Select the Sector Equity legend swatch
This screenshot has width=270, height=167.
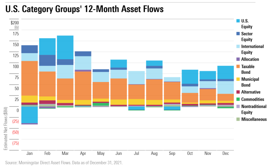tap(238, 34)
